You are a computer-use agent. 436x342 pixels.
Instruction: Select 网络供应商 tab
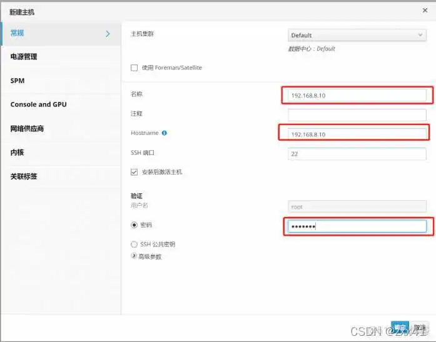coord(27,129)
